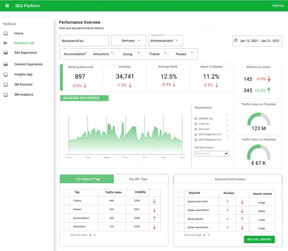Select the Share of Market metric card

point(211,77)
